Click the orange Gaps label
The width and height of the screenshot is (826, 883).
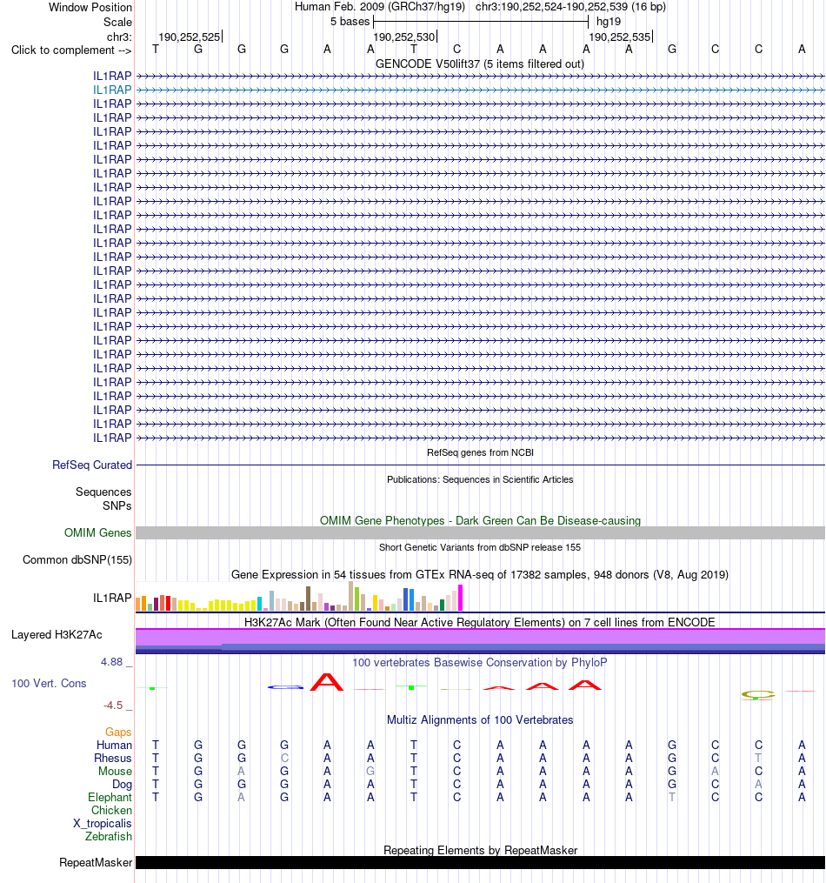(x=118, y=732)
